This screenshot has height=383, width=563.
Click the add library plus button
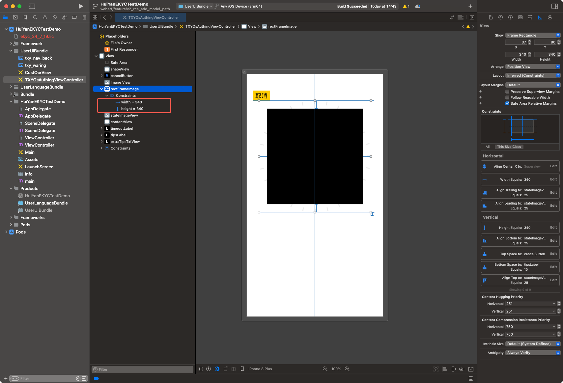point(470,6)
